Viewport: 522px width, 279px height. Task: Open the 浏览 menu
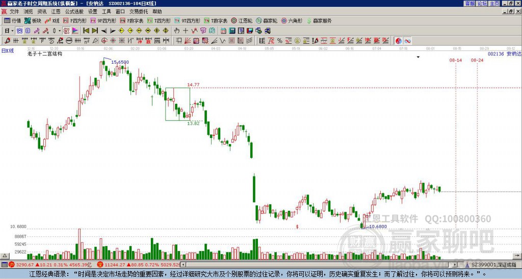29,12
